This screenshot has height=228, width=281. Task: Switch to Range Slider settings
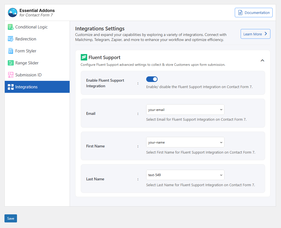click(37, 63)
